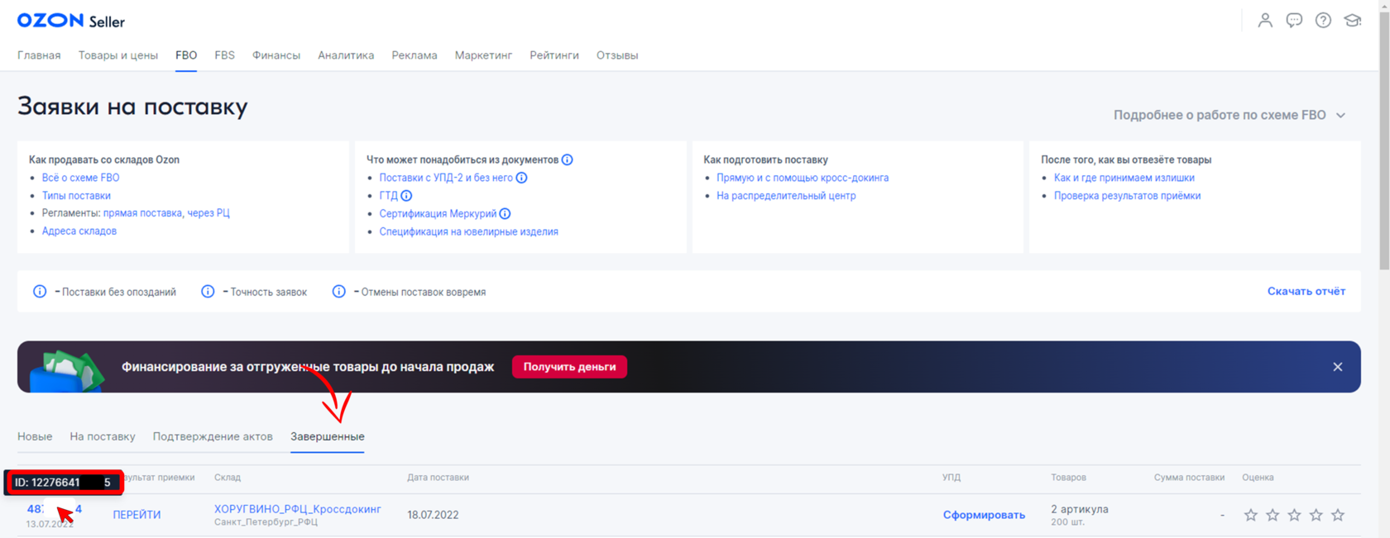This screenshot has height=538, width=1390.
Task: Show the info icon next to Сертификация Меркурий
Action: (506, 213)
